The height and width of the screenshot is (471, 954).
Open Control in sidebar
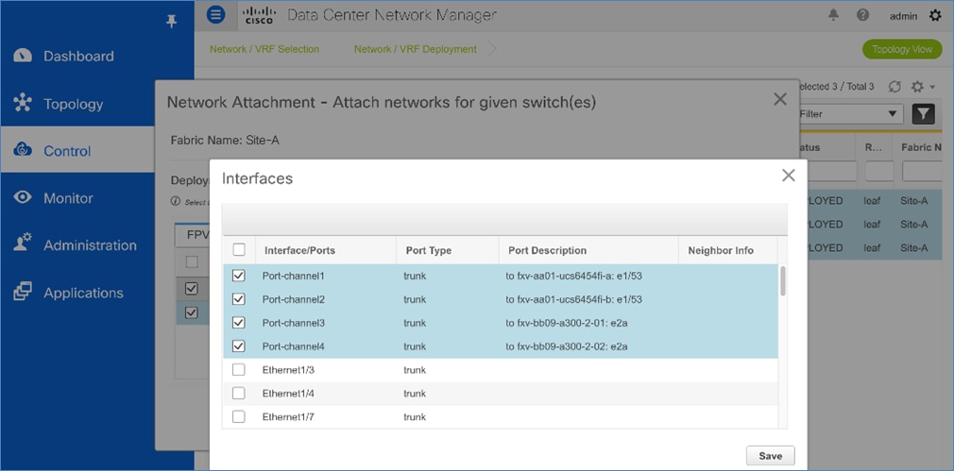pos(67,151)
